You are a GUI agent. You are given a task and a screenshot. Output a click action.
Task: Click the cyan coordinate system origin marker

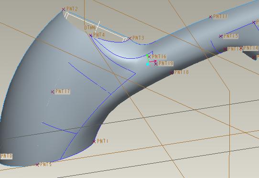(148, 64)
